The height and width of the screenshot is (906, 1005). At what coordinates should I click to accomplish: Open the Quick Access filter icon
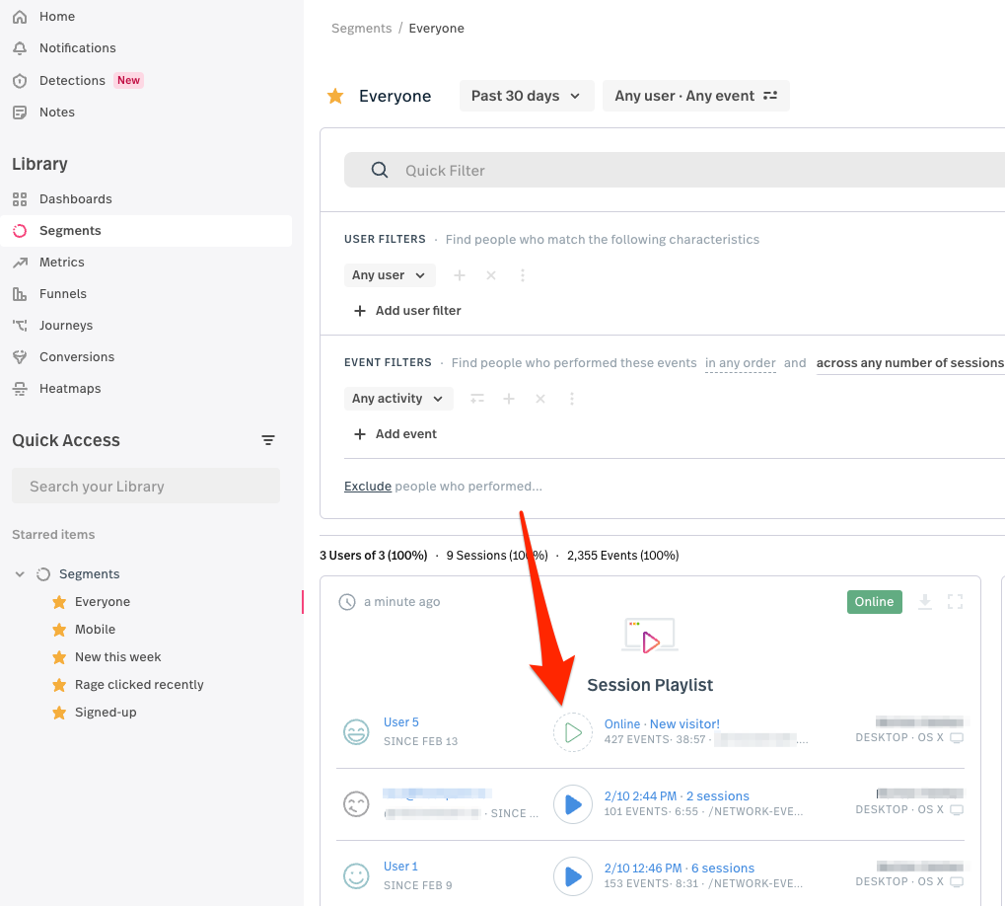point(268,440)
